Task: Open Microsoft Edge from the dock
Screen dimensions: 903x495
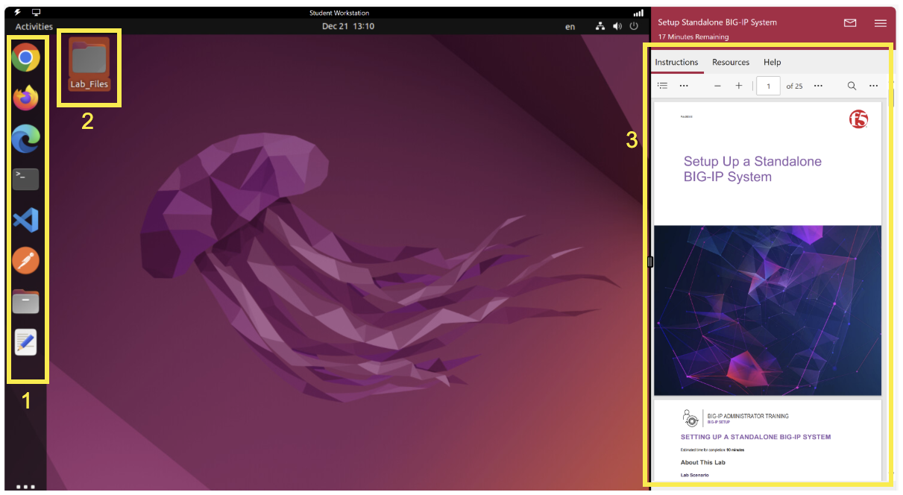Action: point(26,139)
